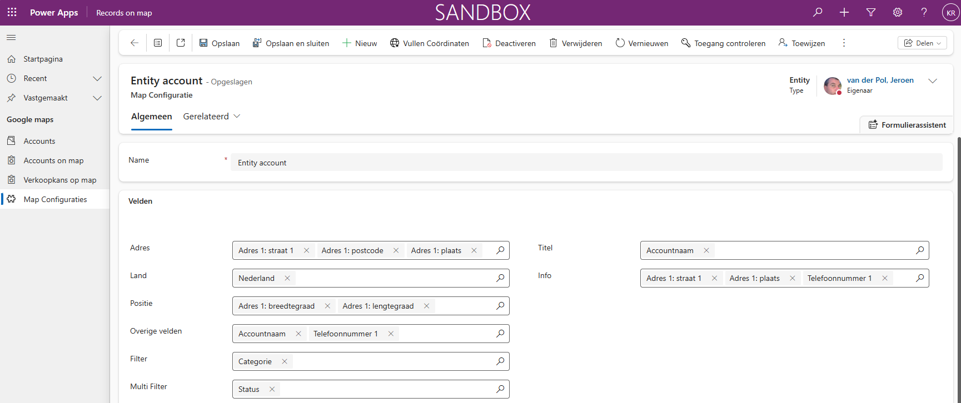This screenshot has height=403, width=961.
Task: Remove Telefoonnummer 1 from Overige velden
Action: [391, 334]
